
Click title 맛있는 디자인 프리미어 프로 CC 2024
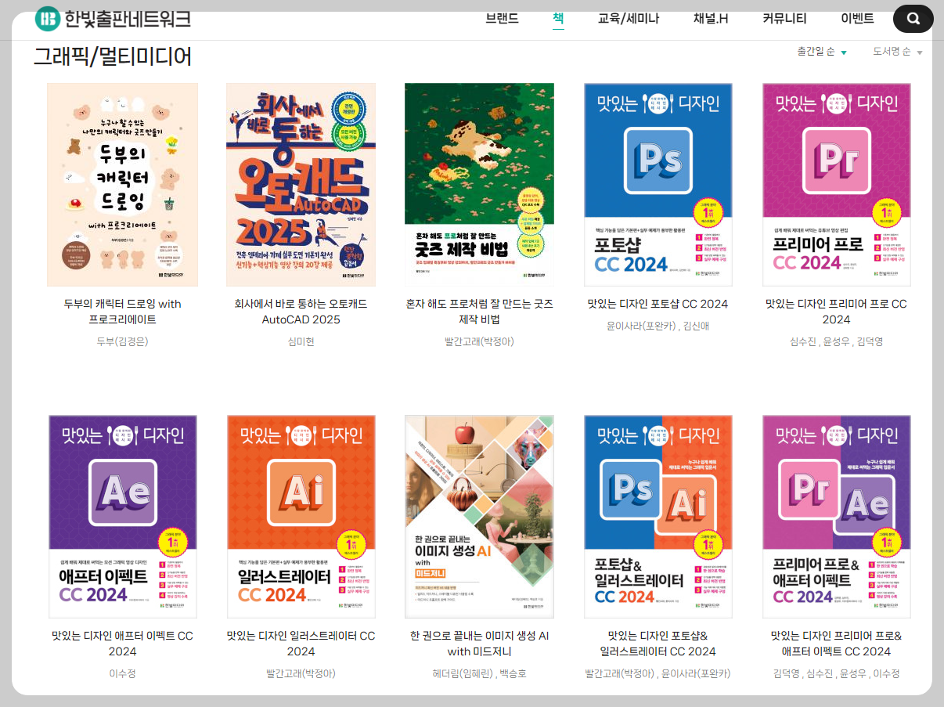pyautogui.click(x=837, y=312)
